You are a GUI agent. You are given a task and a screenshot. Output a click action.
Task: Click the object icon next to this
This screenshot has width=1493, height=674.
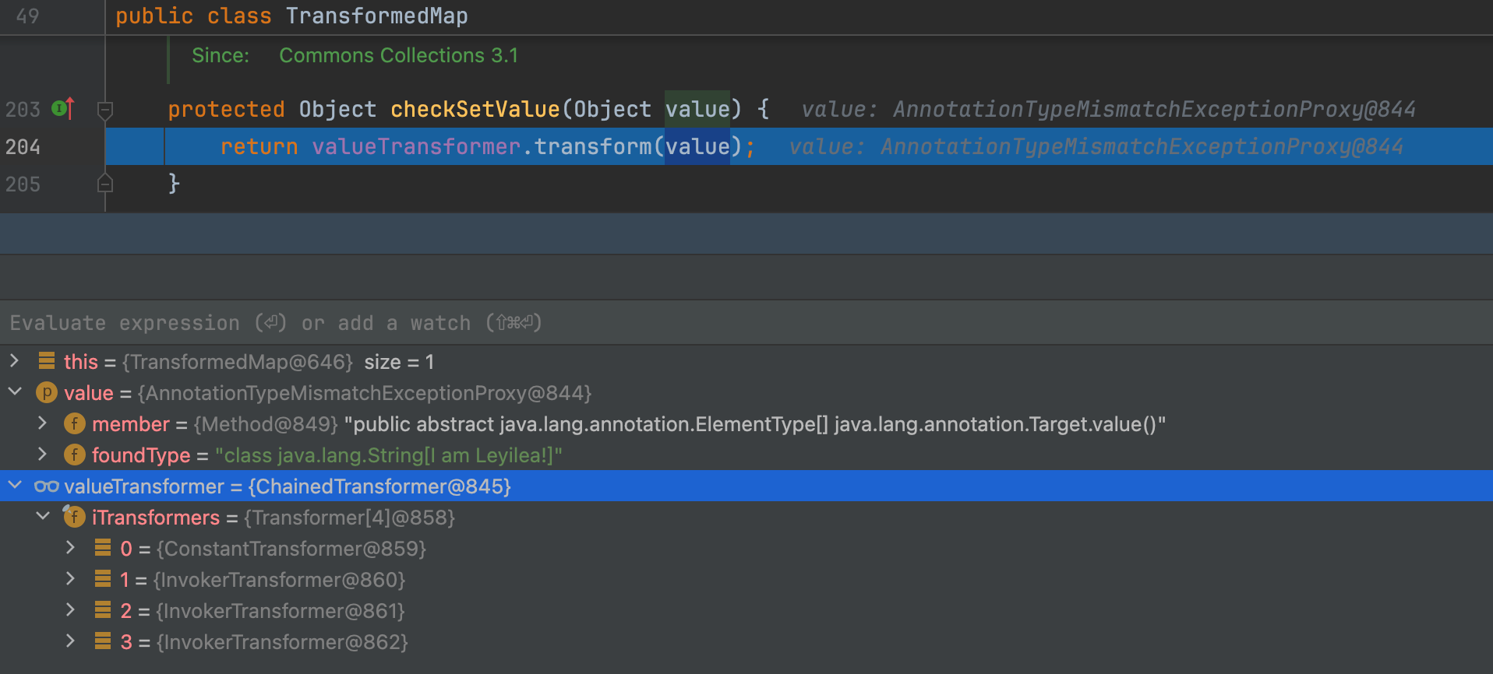tap(47, 361)
